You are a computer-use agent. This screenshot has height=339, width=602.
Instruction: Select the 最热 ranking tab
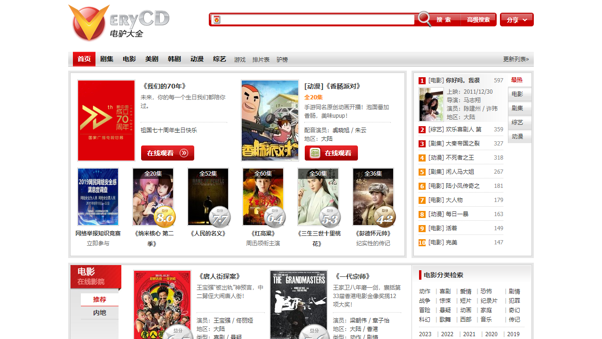517,80
